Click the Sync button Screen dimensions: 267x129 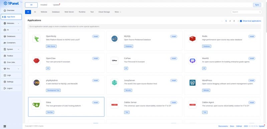(x=257, y=5)
